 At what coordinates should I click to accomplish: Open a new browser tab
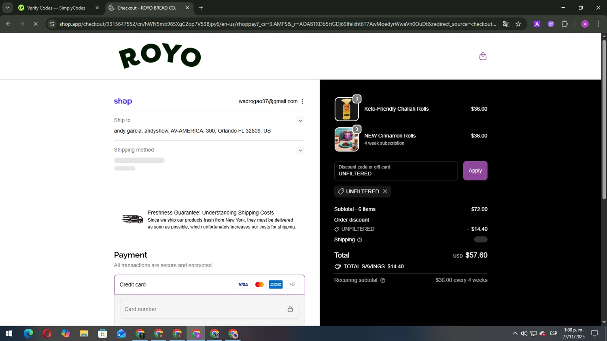(201, 8)
